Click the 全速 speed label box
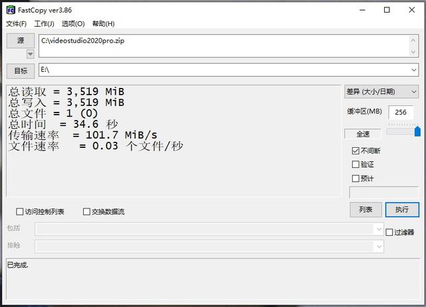Image resolution: width=426 pixels, height=307 pixels. pyautogui.click(x=363, y=134)
